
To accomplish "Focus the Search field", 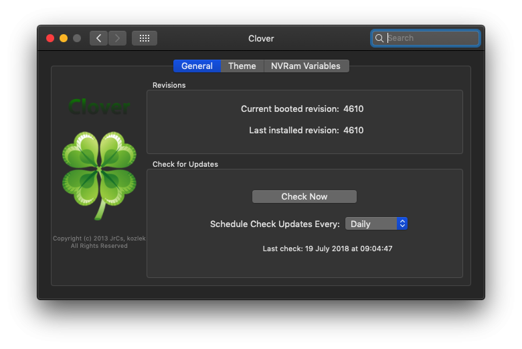I will 426,38.
